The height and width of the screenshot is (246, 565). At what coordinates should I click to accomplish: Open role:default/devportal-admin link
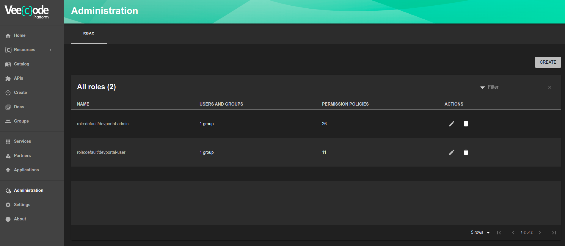(103, 124)
